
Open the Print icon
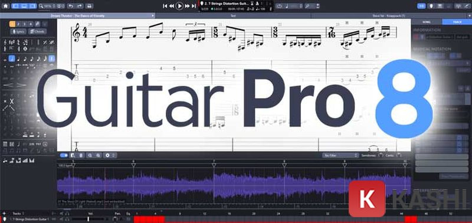tap(89, 6)
